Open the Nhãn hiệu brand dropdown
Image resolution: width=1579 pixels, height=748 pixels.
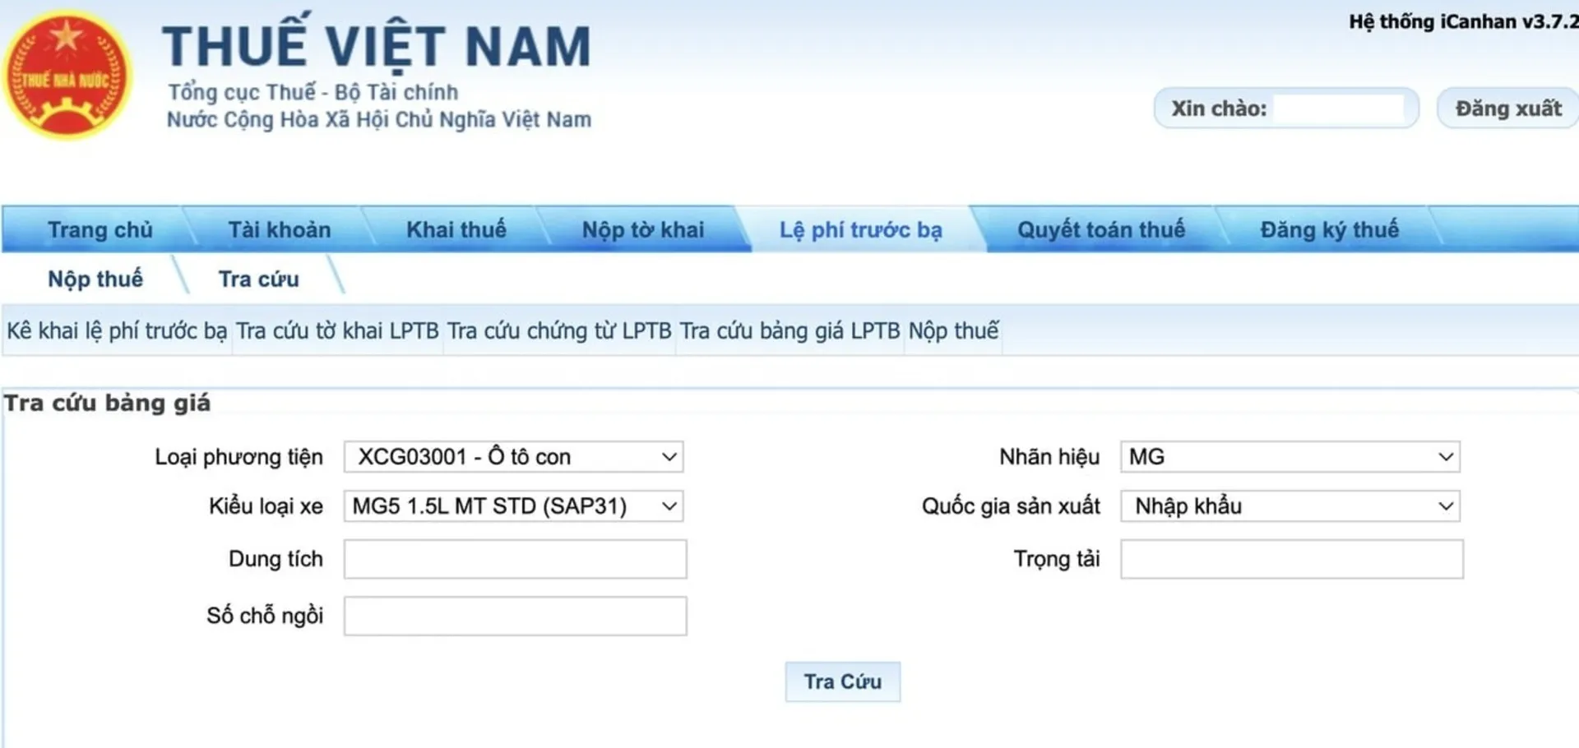point(1288,456)
